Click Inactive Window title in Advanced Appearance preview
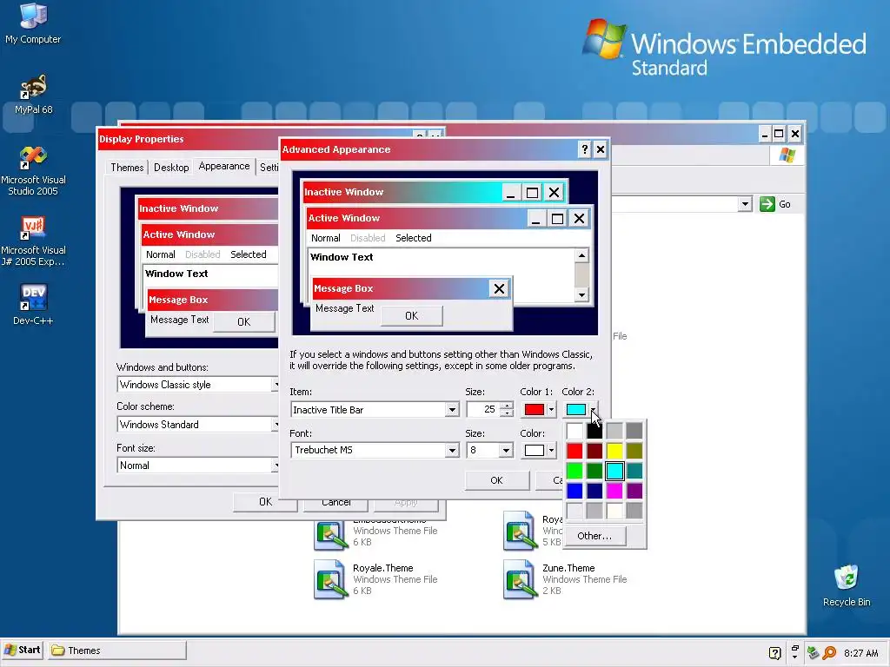The height and width of the screenshot is (667, 890). point(344,192)
